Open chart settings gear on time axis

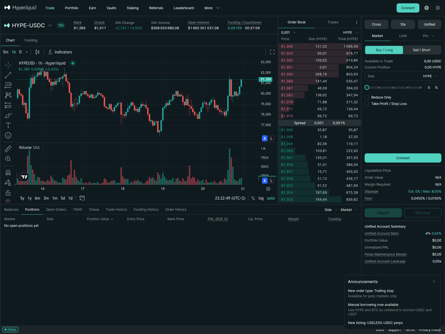(268, 189)
